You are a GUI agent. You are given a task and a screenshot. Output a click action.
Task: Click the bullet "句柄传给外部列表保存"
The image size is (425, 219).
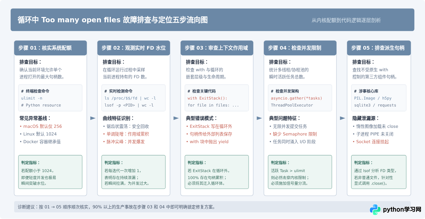pos(209,134)
